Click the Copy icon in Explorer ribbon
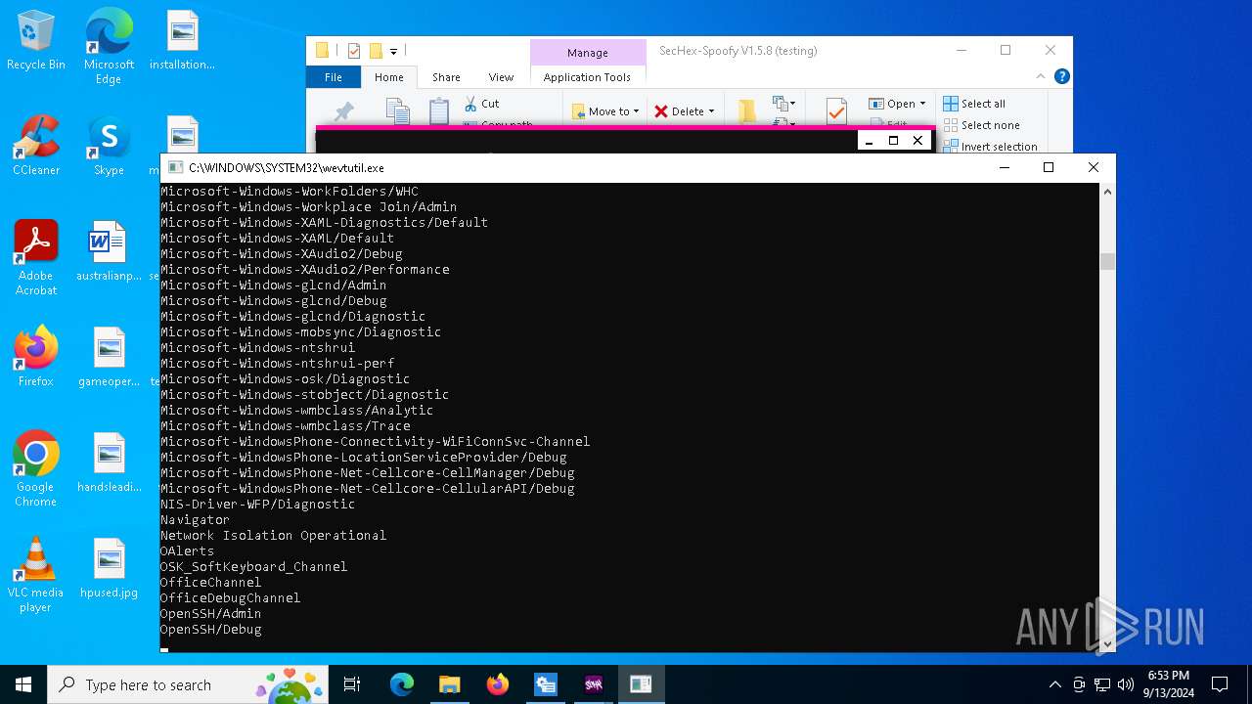 397,111
